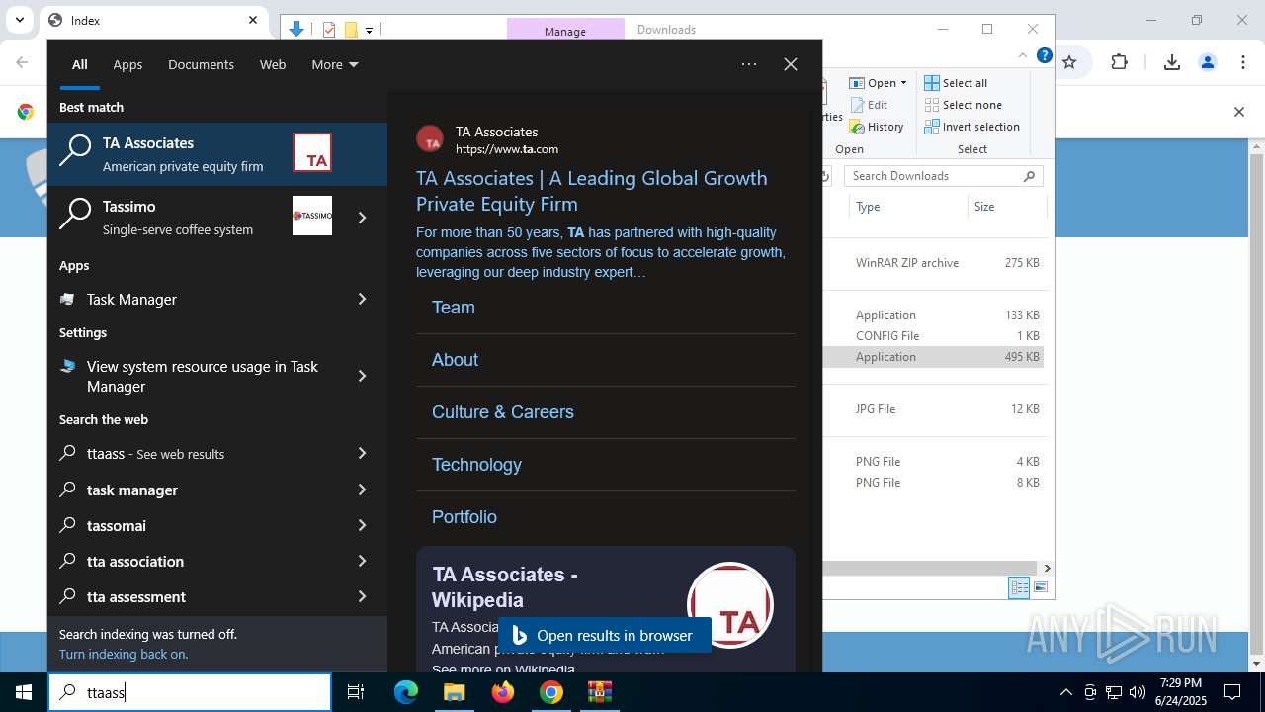Click Select none in Explorer ribbon
1265x712 pixels.
(x=964, y=105)
